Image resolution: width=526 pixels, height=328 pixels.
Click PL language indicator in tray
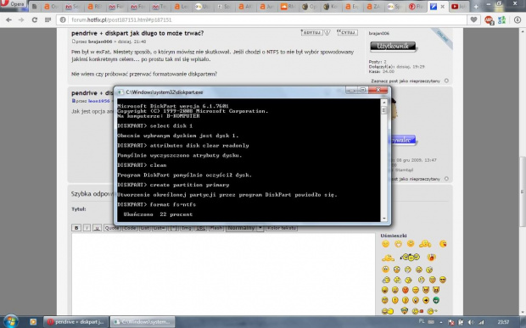pos(422,321)
